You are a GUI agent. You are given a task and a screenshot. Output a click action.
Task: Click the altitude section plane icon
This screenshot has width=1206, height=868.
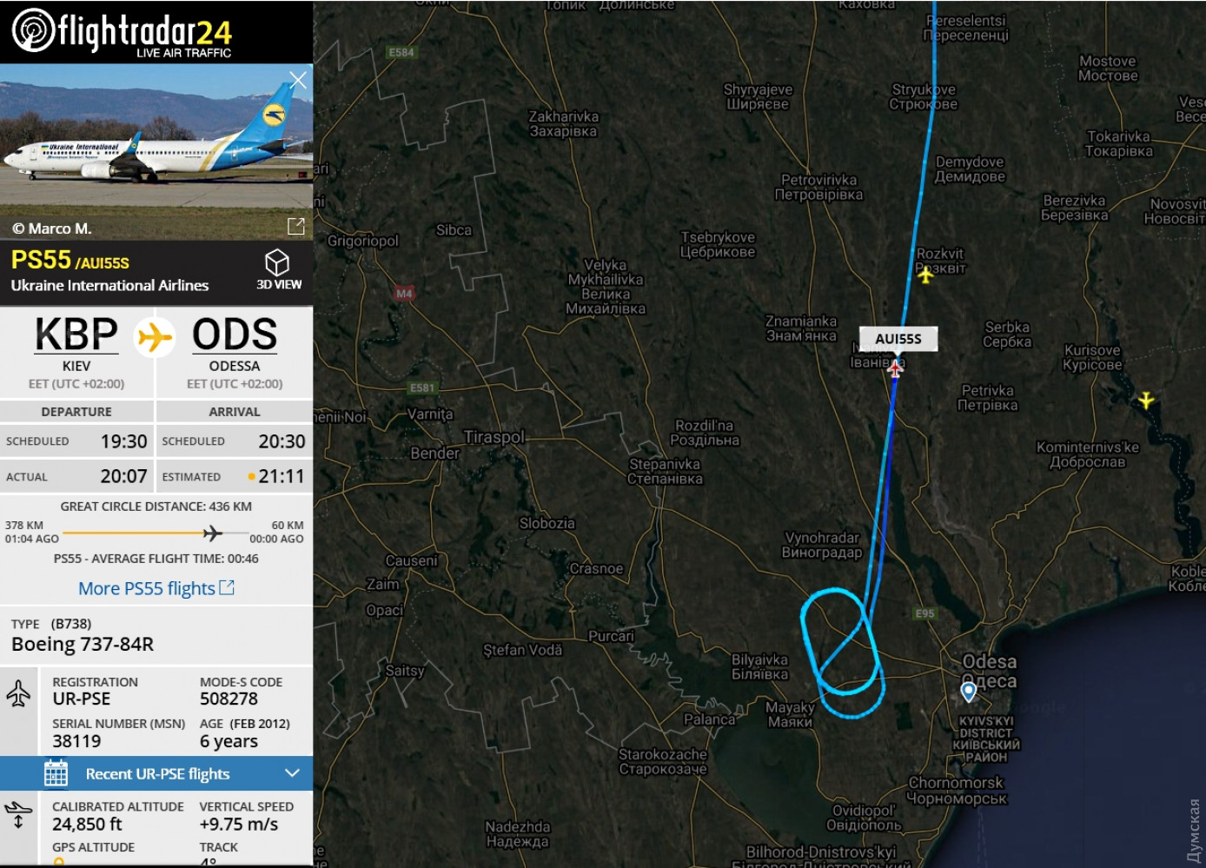(x=18, y=815)
